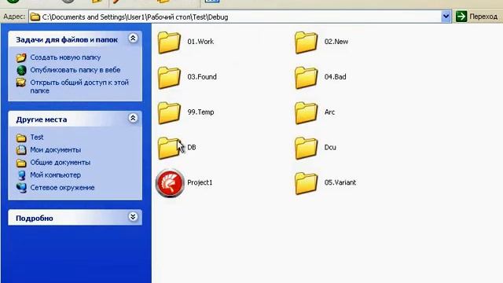This screenshot has width=503, height=283.
Task: Click Открыть общий доступ к этой папке
Action: pyautogui.click(x=79, y=86)
